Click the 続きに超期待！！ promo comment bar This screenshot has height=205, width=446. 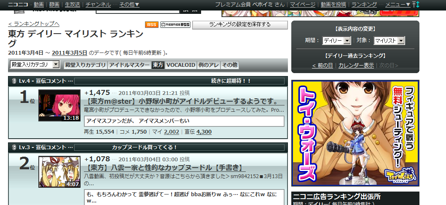[x=179, y=81]
